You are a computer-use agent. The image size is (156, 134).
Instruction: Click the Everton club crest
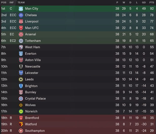[21, 54]
